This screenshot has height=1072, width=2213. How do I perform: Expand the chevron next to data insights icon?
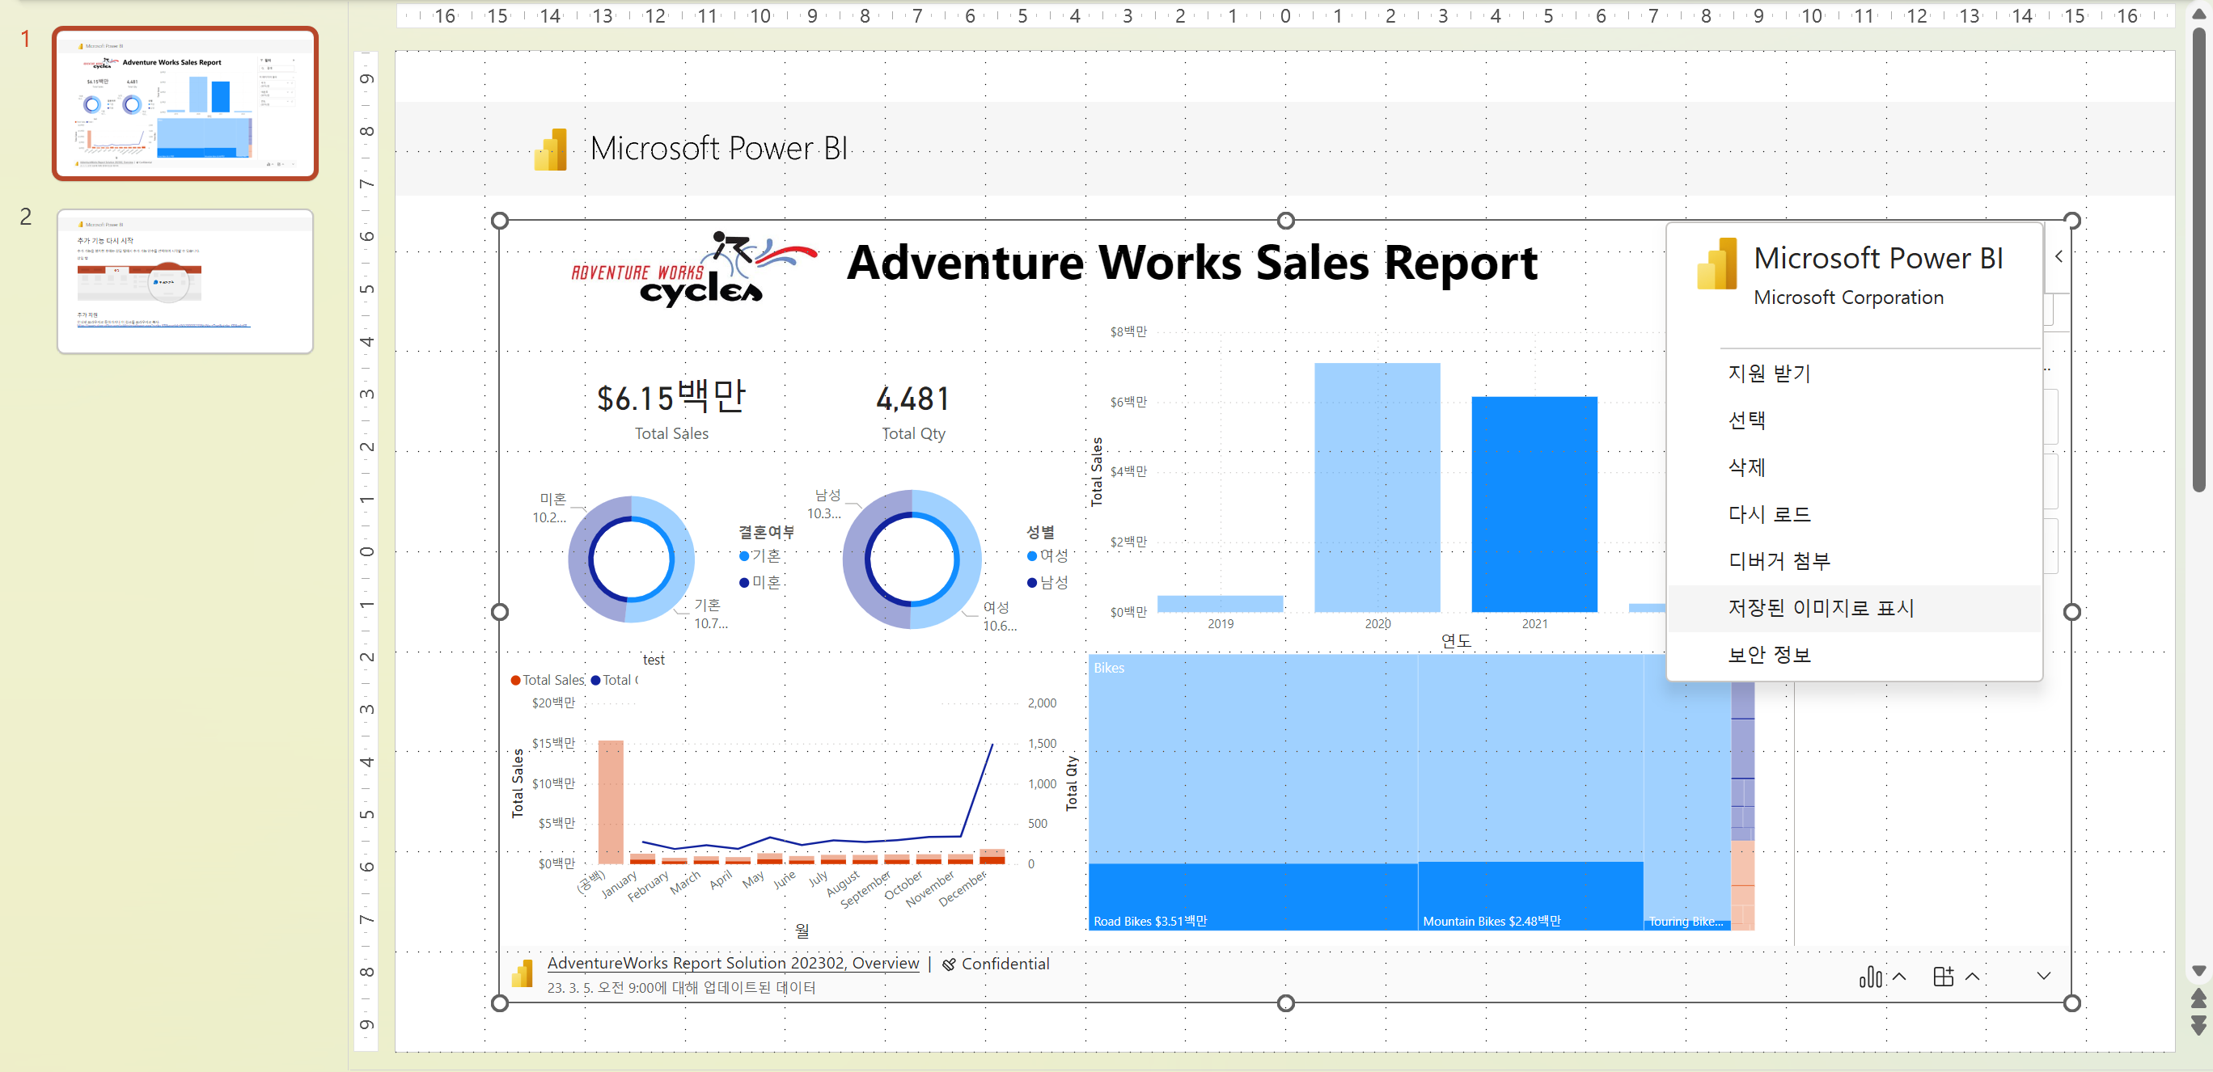1899,977
